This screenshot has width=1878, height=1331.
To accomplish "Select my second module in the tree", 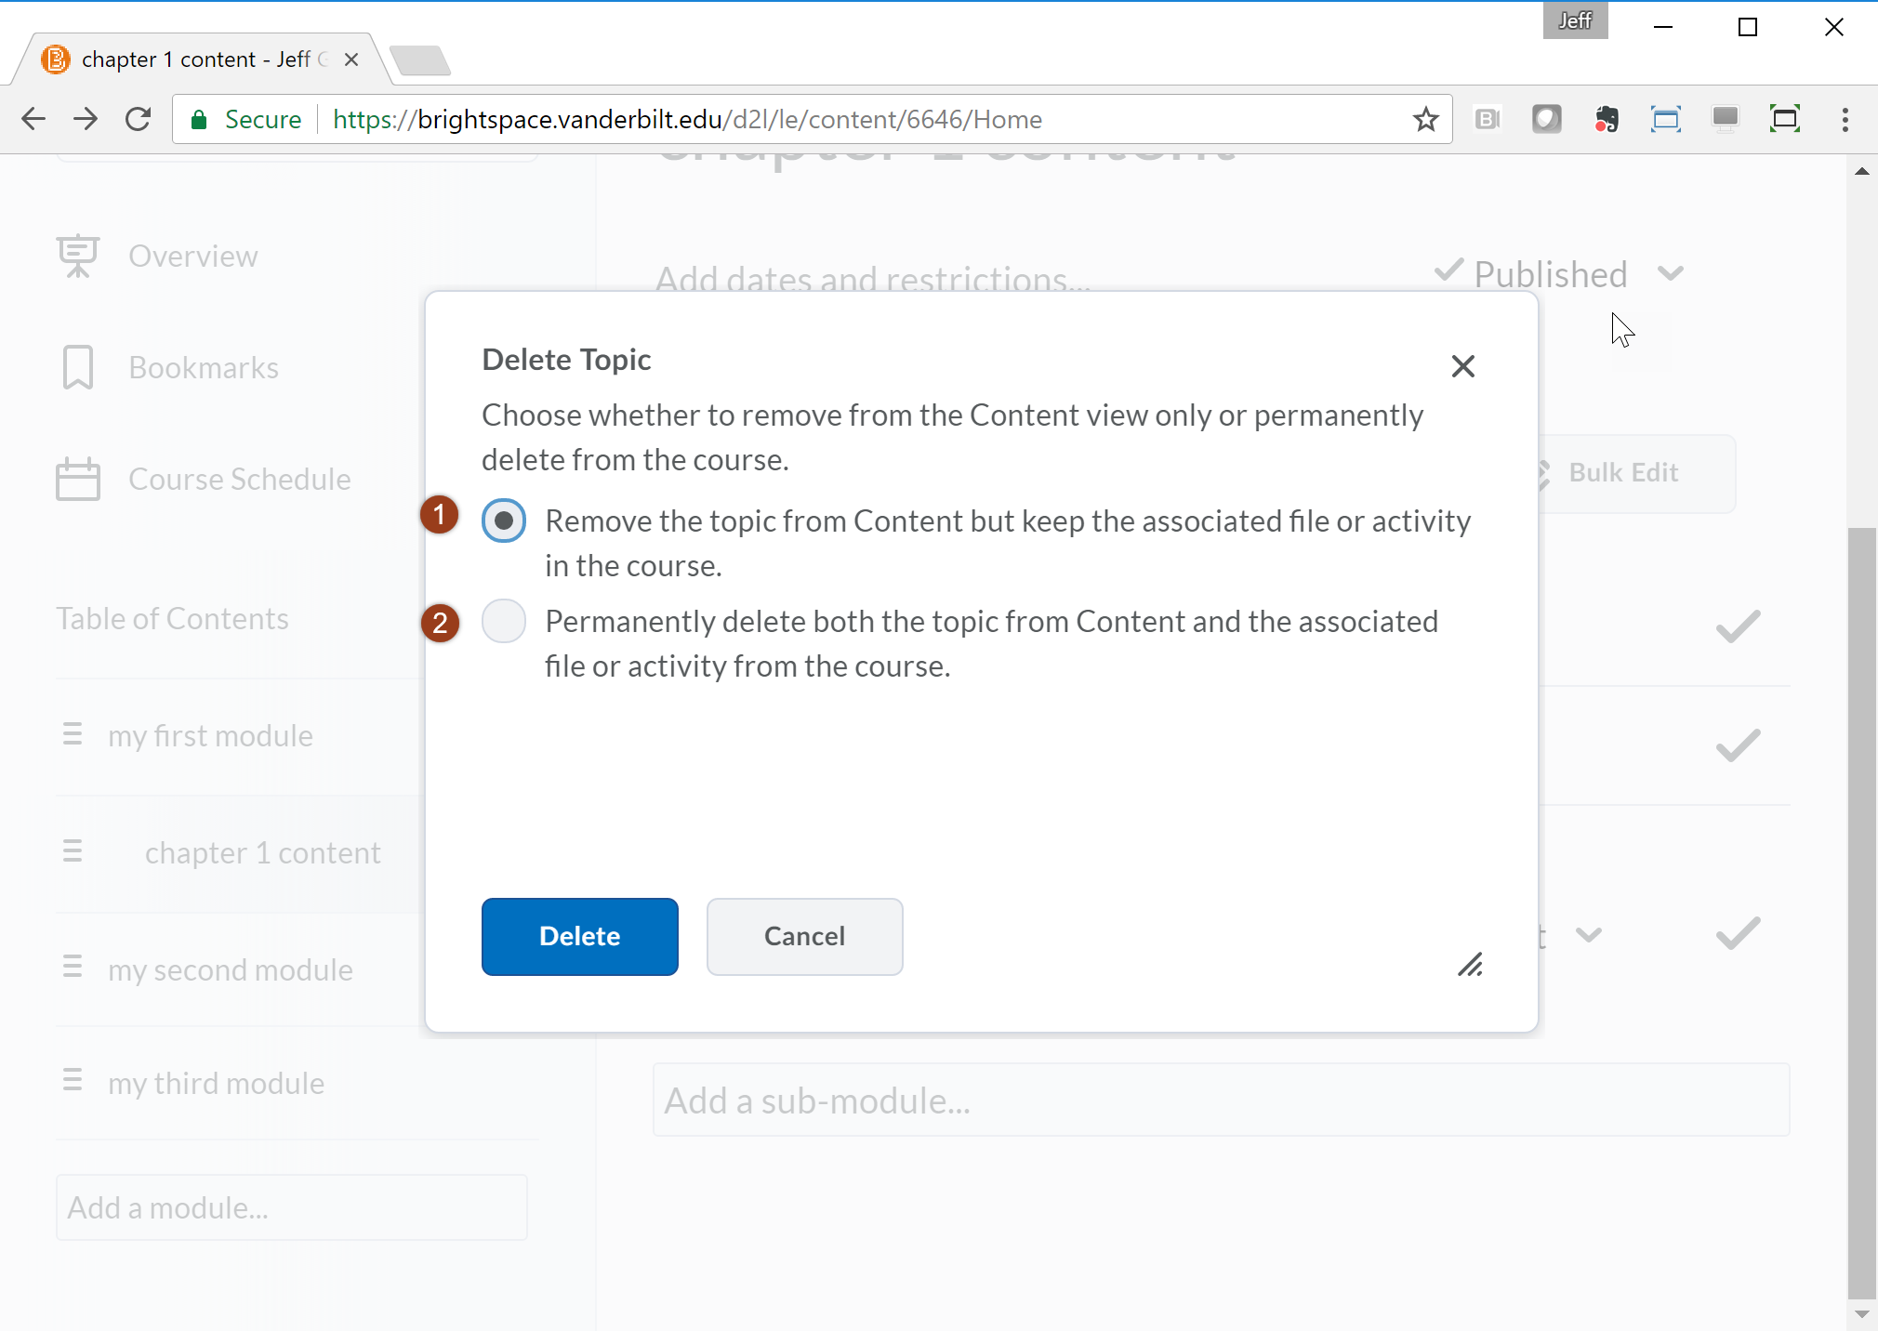I will (231, 970).
